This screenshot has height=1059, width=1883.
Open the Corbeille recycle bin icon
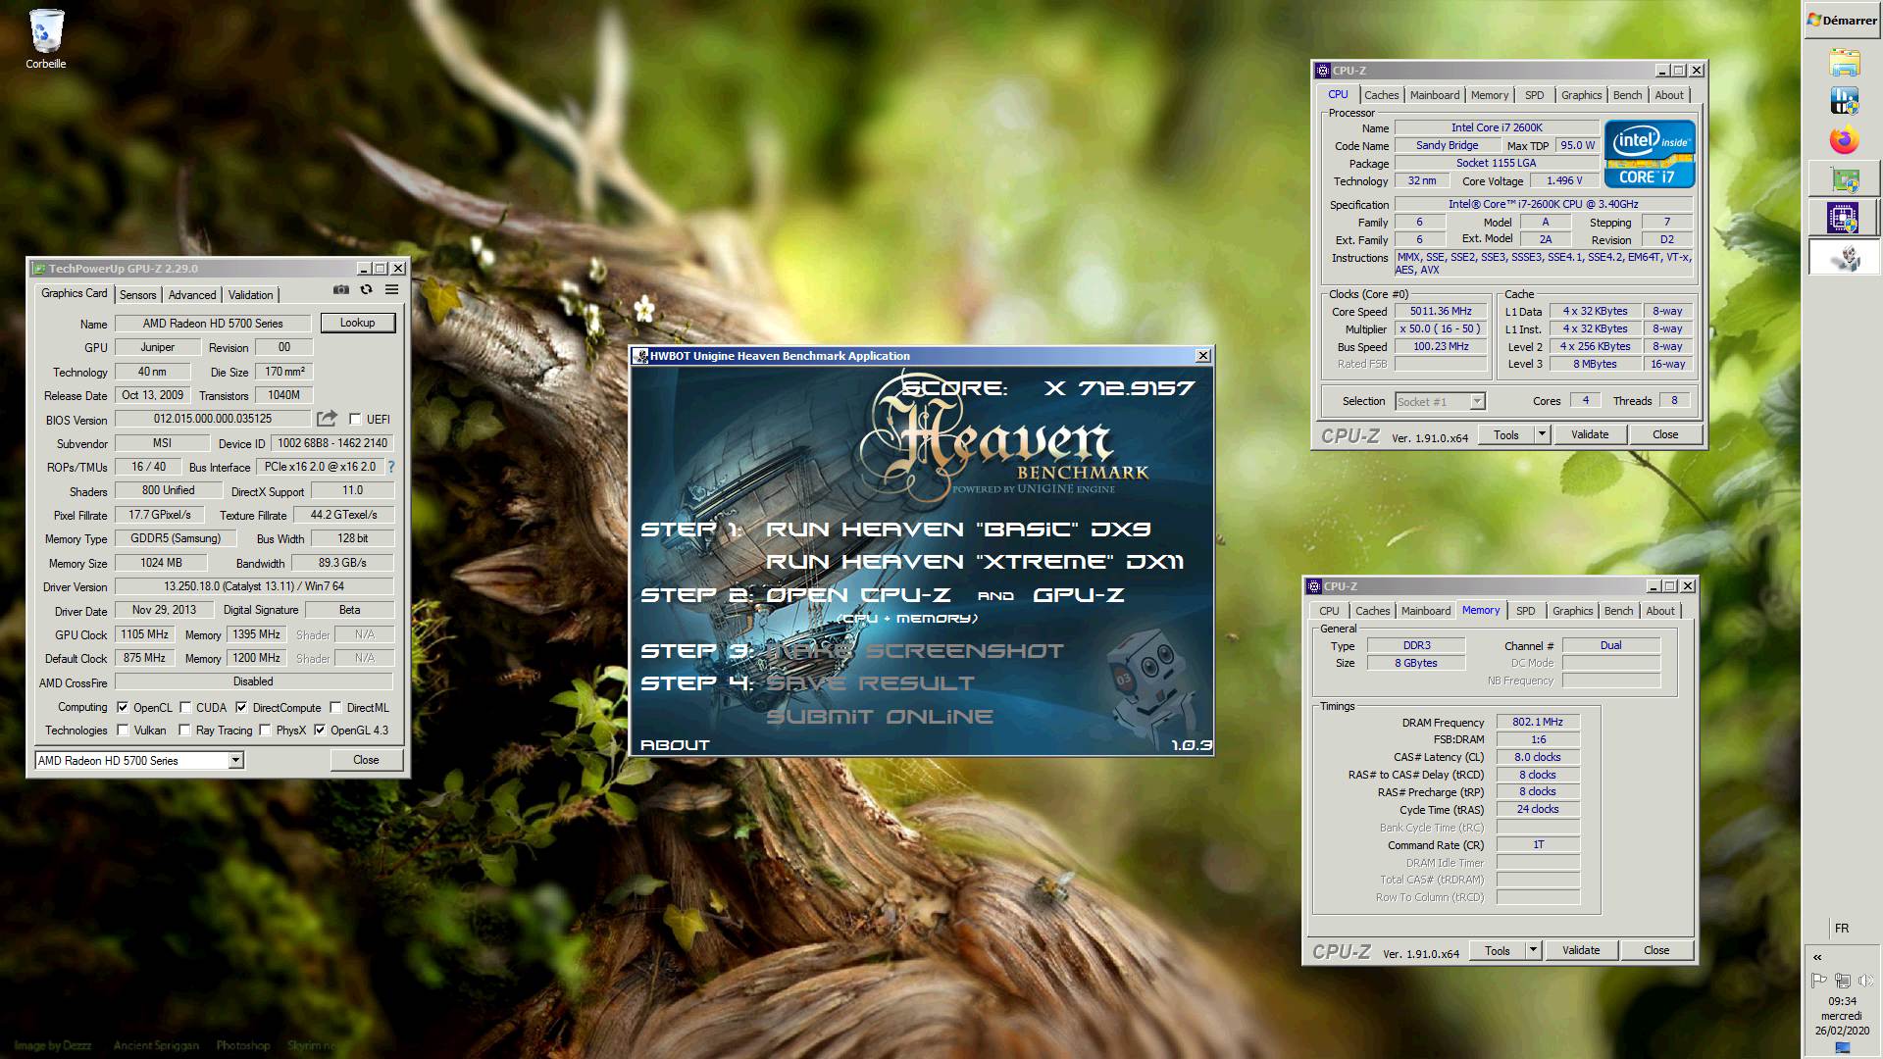coord(45,39)
